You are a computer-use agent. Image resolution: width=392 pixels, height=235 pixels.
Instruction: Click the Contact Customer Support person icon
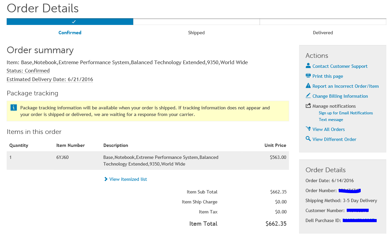pos(308,66)
